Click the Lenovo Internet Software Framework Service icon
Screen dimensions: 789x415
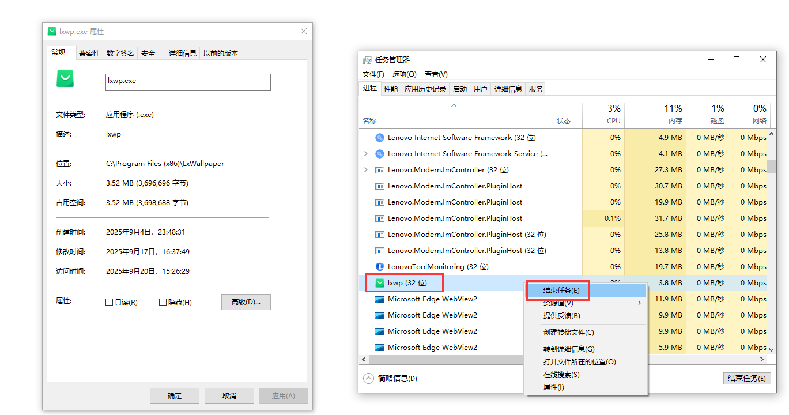point(380,154)
